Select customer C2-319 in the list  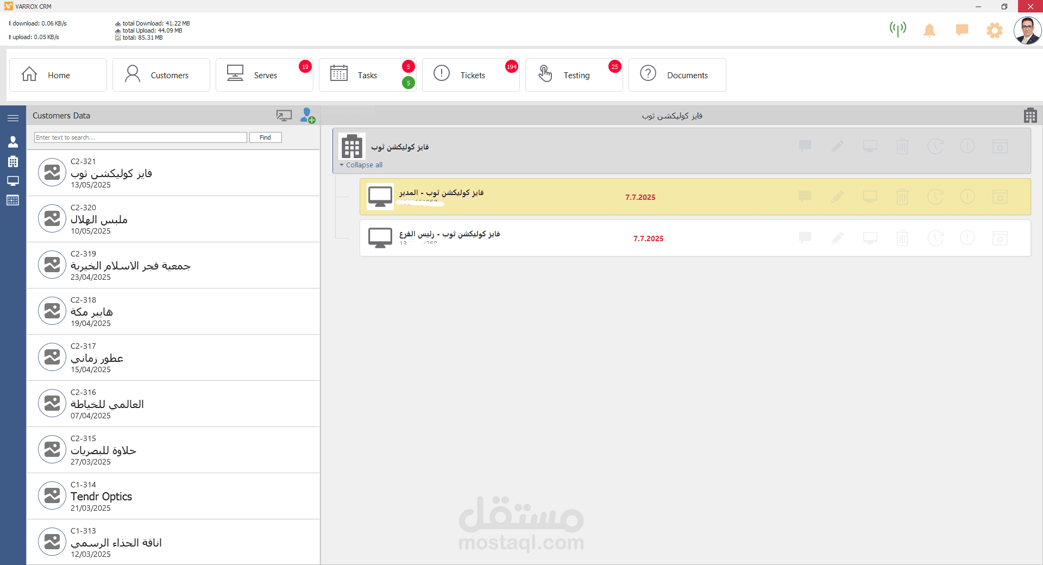pos(173,265)
